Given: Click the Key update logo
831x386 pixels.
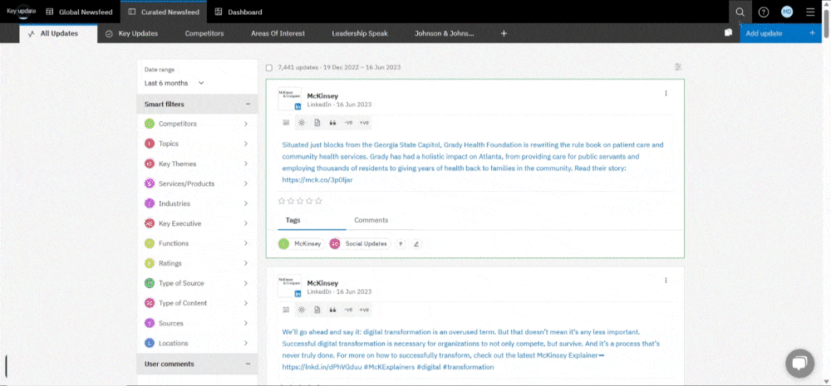Looking at the screenshot, I should 21,12.
